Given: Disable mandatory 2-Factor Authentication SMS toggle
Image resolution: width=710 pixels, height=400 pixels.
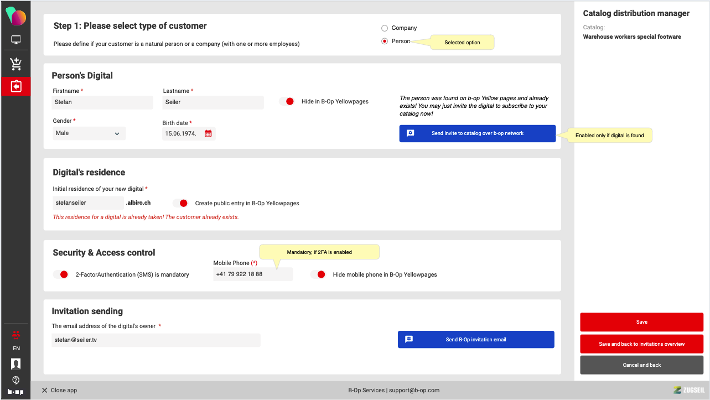Looking at the screenshot, I should (x=61, y=274).
